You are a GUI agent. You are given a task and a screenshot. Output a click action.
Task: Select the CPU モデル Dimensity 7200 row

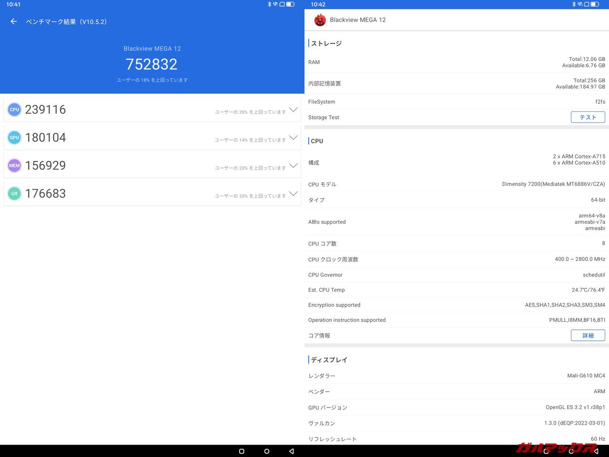[x=457, y=184]
